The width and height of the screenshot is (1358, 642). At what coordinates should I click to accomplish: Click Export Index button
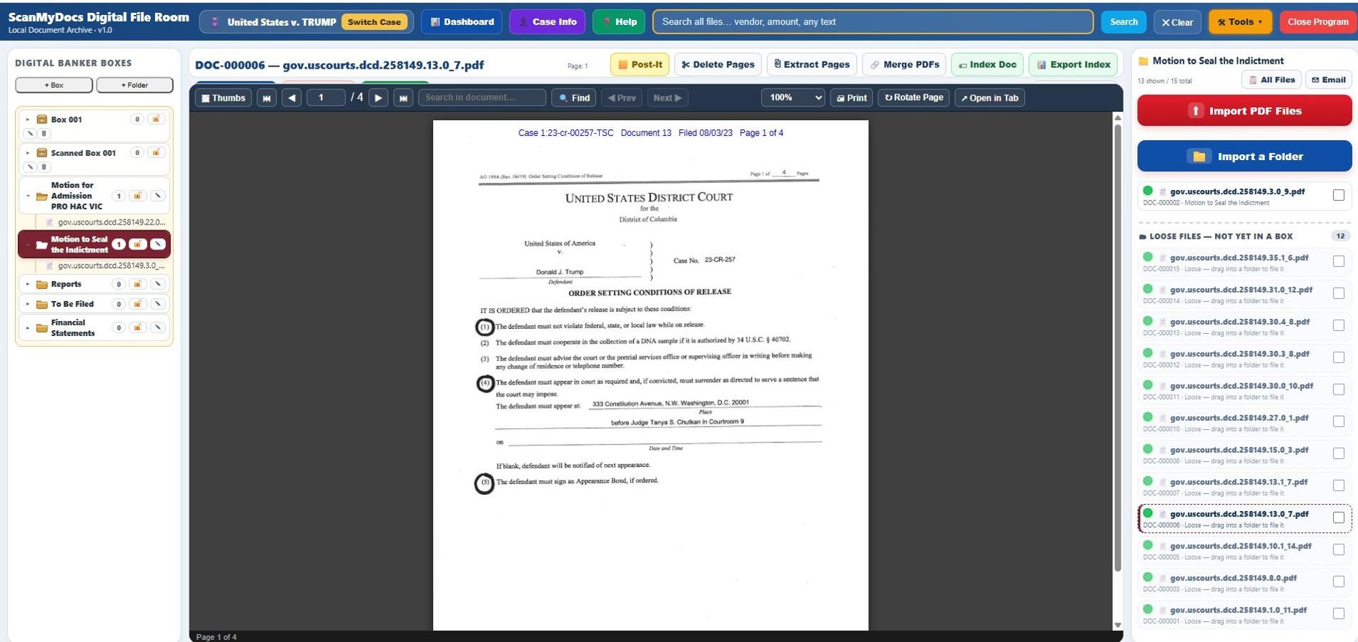[x=1073, y=64]
